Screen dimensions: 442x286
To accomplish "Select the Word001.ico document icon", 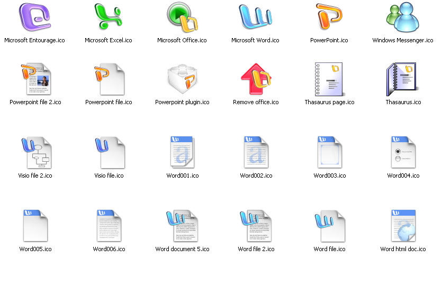I will click(182, 152).
